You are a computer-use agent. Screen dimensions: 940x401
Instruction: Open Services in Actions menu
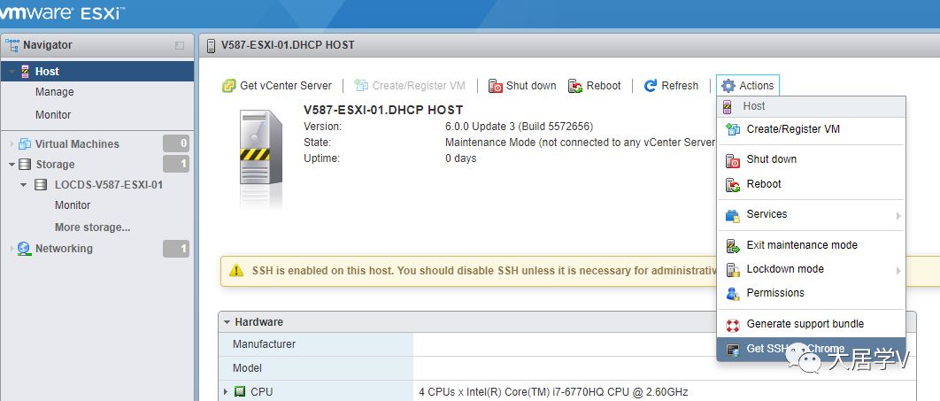pos(811,214)
